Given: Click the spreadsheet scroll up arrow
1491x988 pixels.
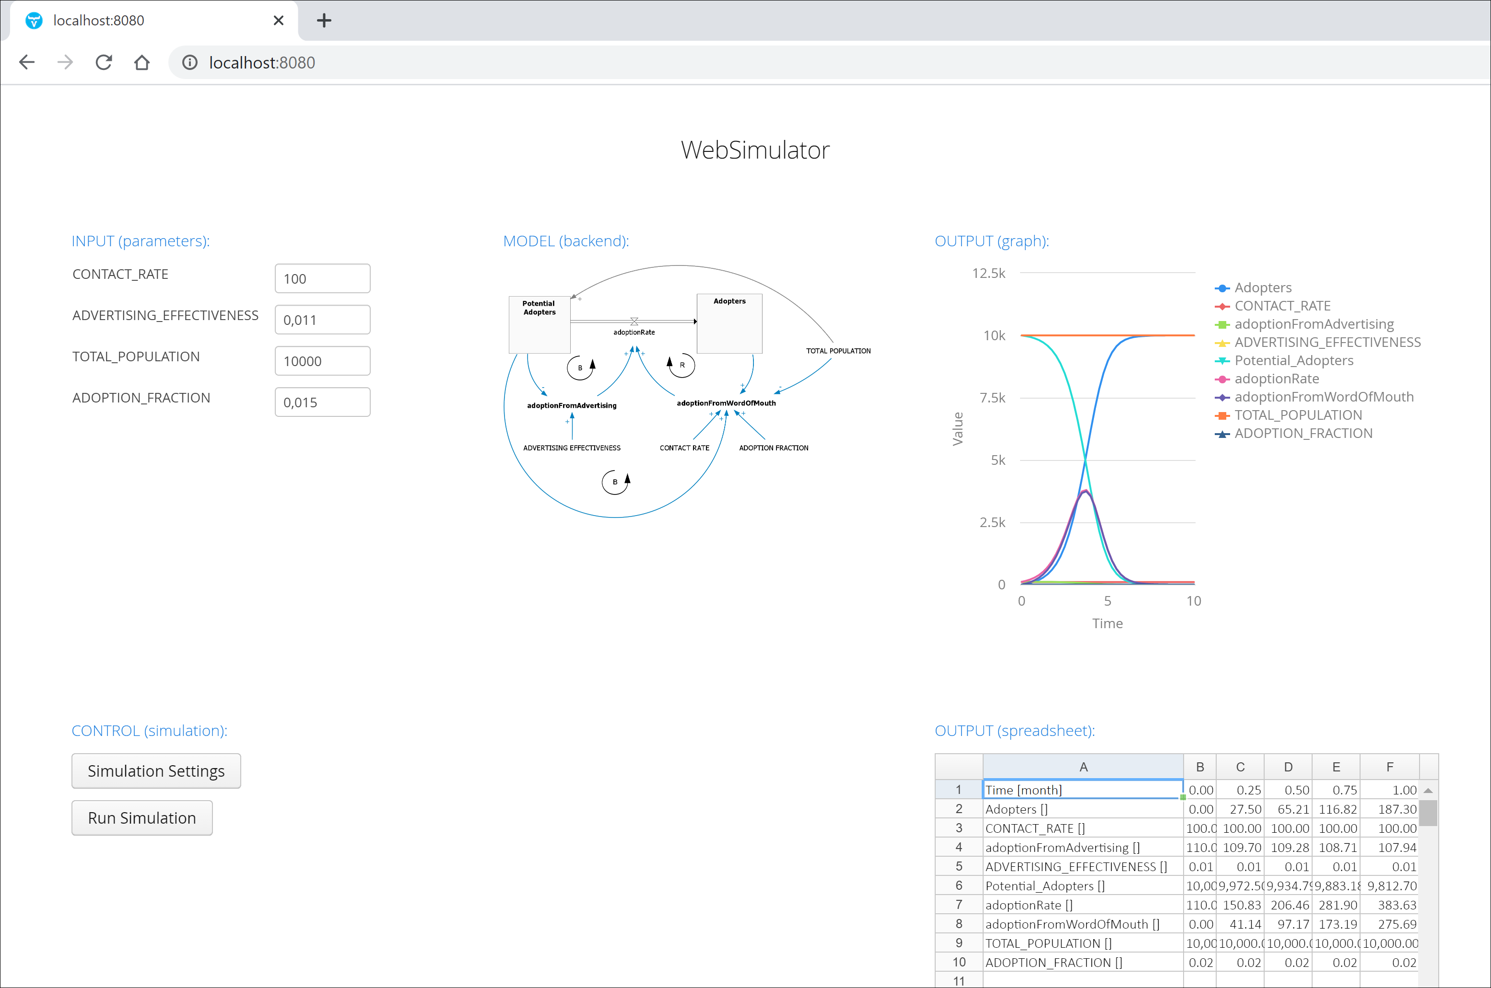Looking at the screenshot, I should pos(1428,790).
